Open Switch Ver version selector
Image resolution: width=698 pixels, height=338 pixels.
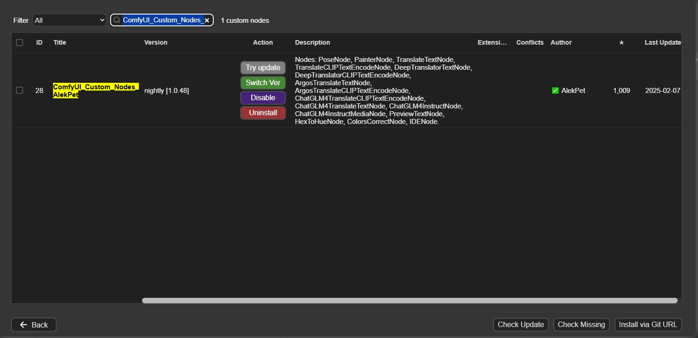[263, 83]
